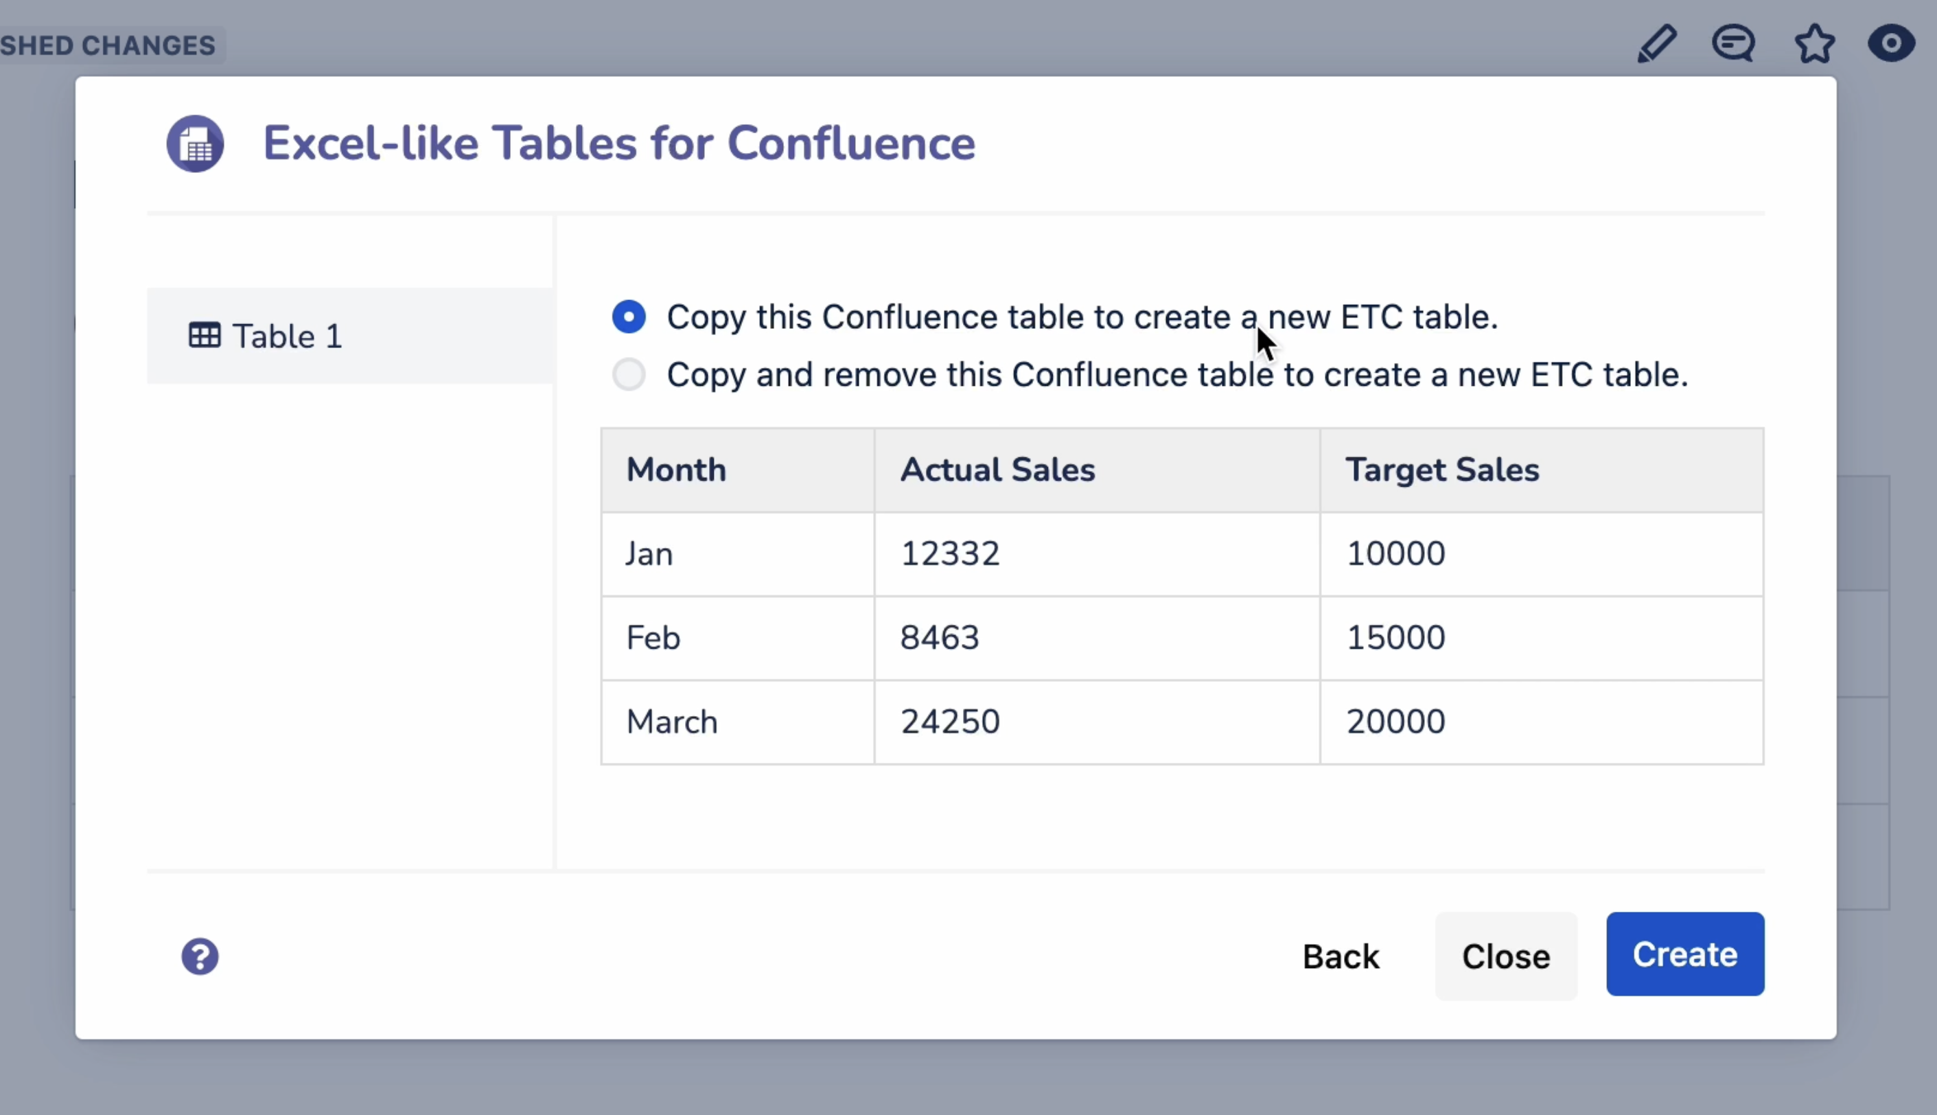Click the Actual Sales column header

point(997,470)
